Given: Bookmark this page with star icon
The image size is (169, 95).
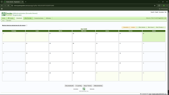Looking at the screenshot, I should pyautogui.click(x=155, y=6).
